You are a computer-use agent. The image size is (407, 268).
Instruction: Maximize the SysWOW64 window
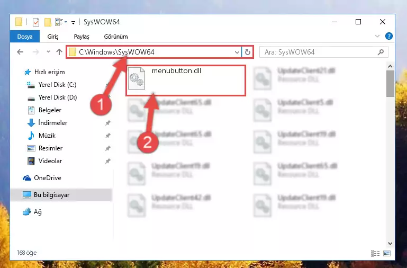click(x=358, y=22)
